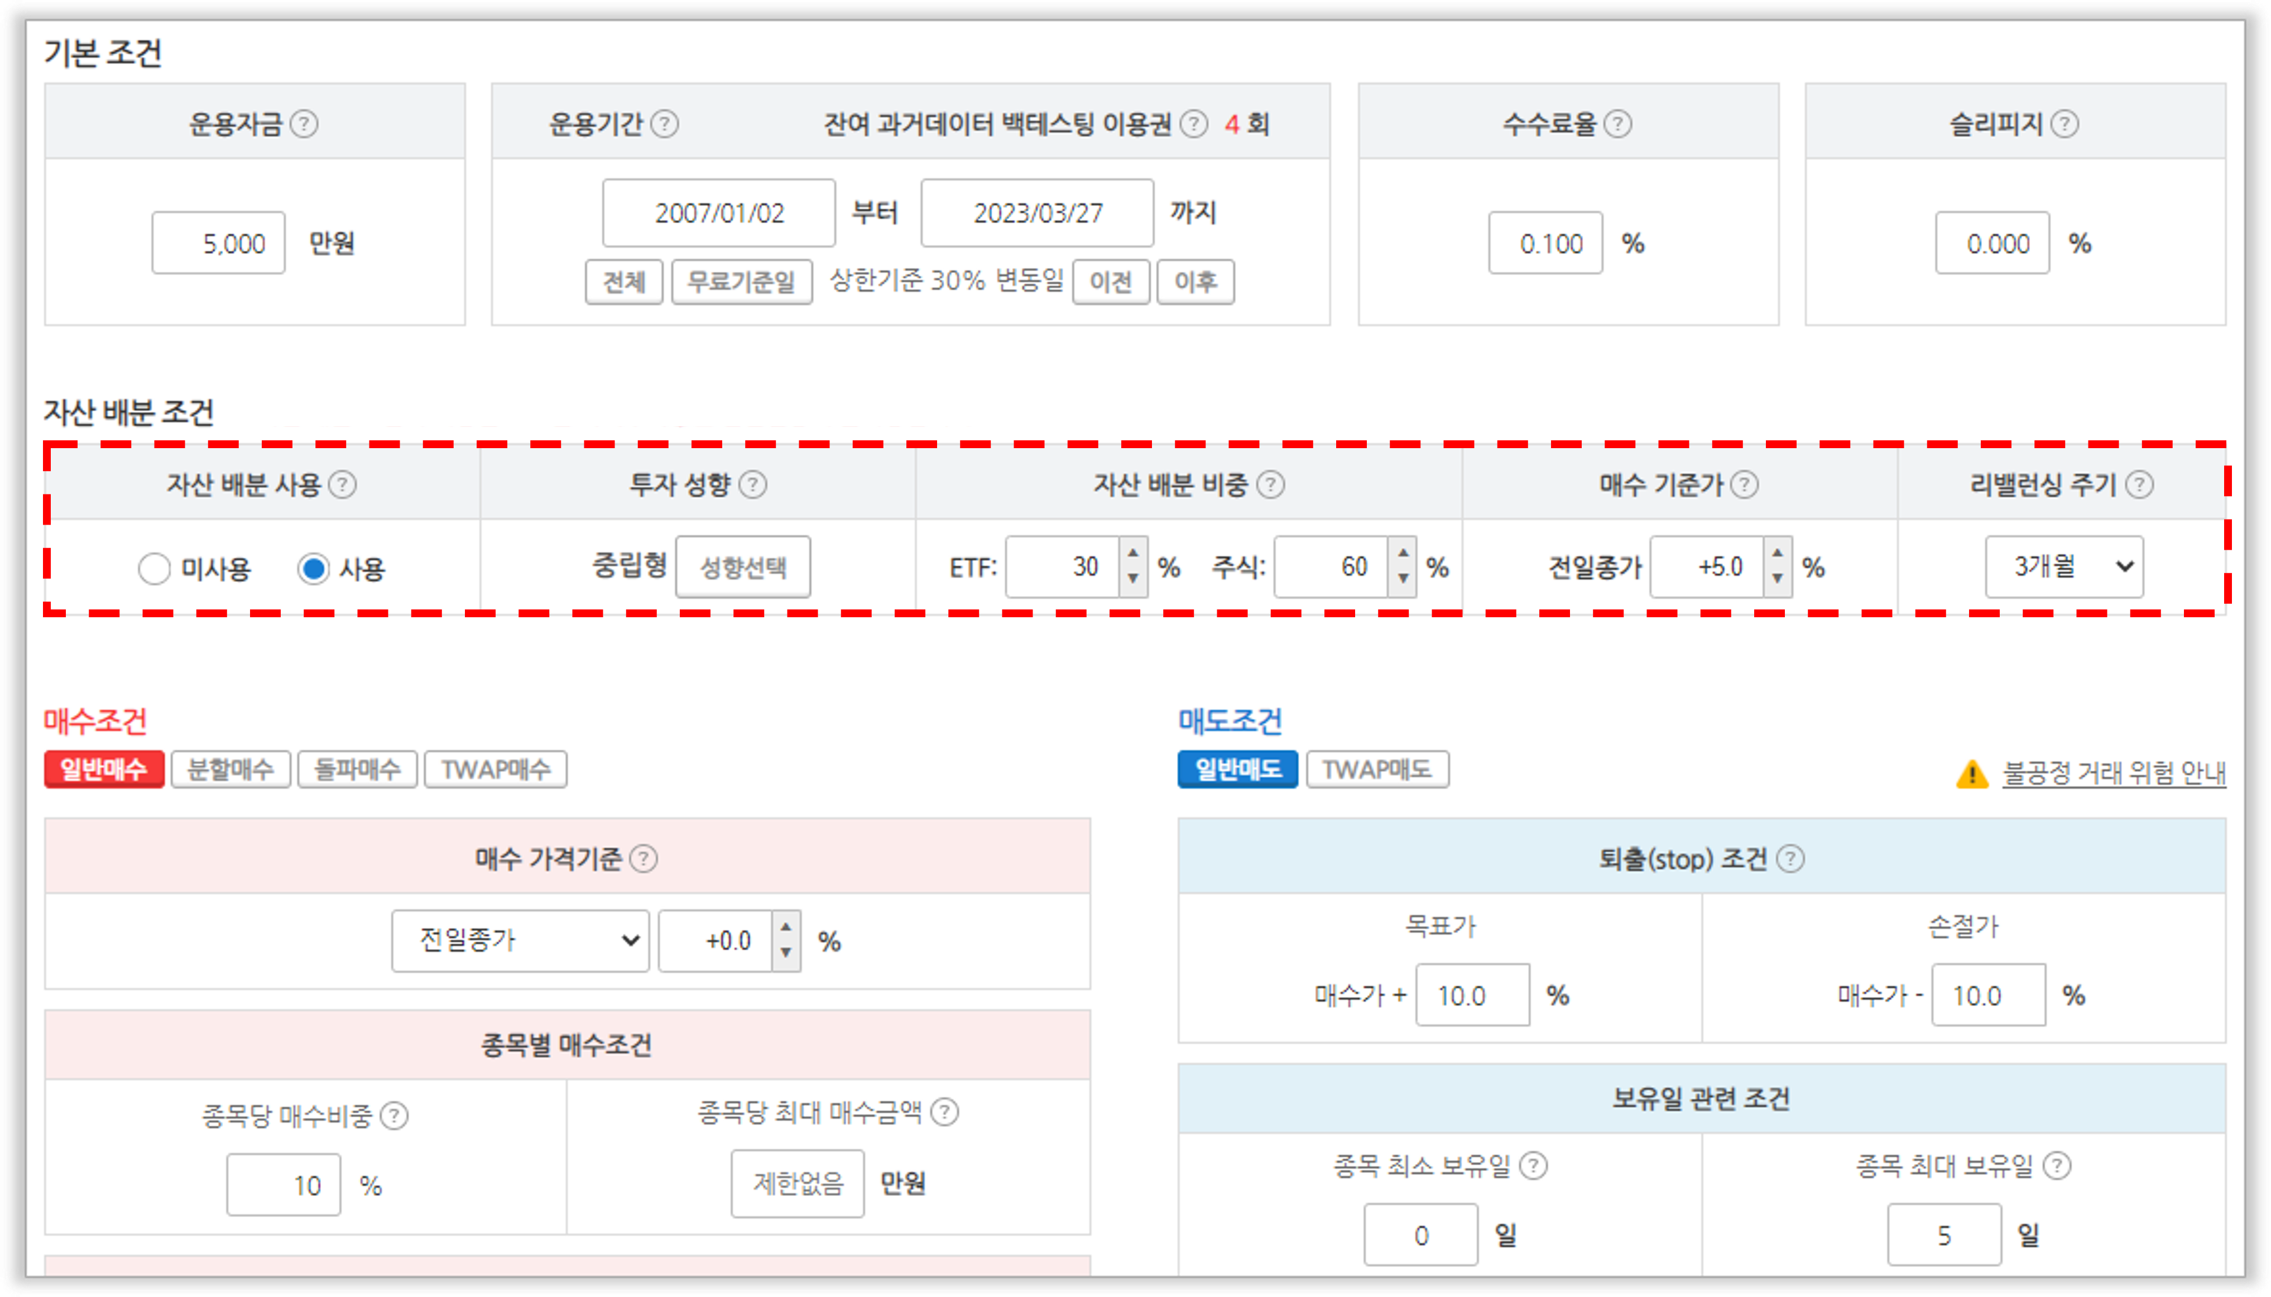Select the 사용 radio button
This screenshot has height=1297, width=2271.
[x=314, y=568]
